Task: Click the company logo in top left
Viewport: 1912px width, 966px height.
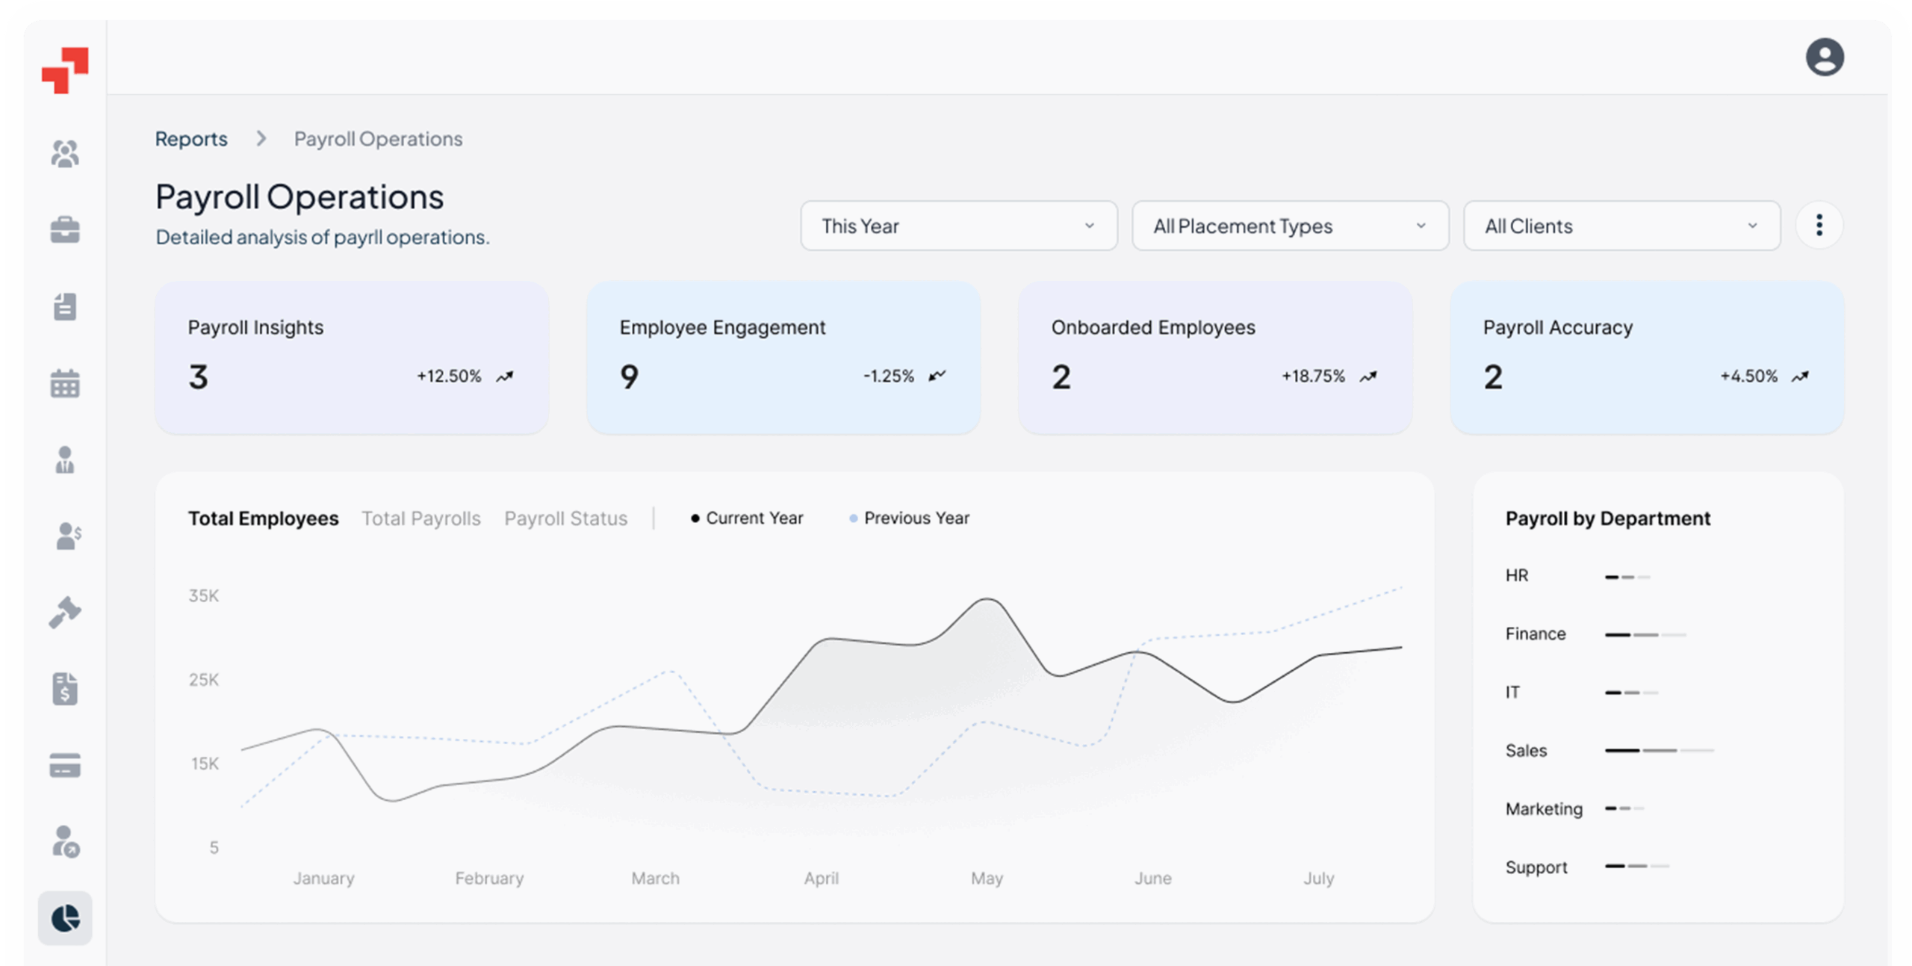Action: coord(66,68)
